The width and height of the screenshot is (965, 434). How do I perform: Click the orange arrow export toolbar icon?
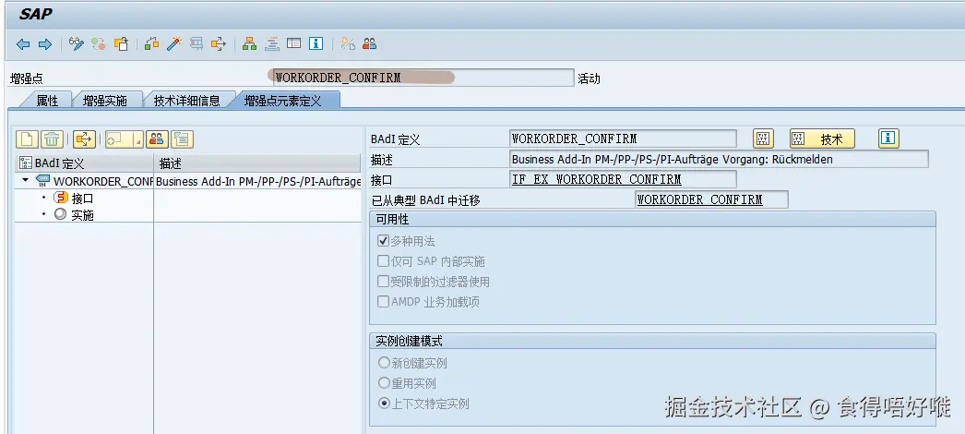(219, 44)
